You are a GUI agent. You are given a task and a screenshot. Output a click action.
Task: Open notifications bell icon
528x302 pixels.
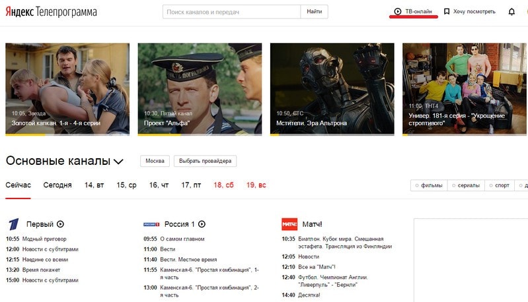[511, 12]
